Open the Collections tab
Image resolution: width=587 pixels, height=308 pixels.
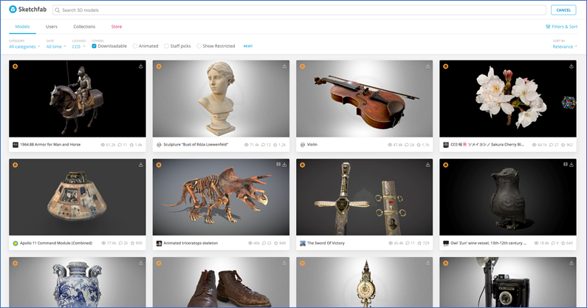click(x=84, y=27)
